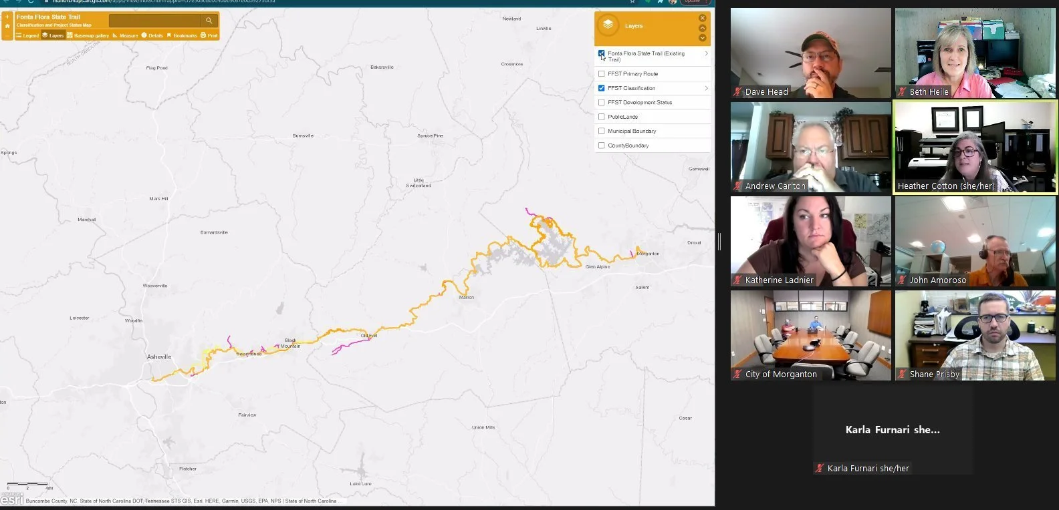Open the Basemap gallery

pyautogui.click(x=88, y=35)
